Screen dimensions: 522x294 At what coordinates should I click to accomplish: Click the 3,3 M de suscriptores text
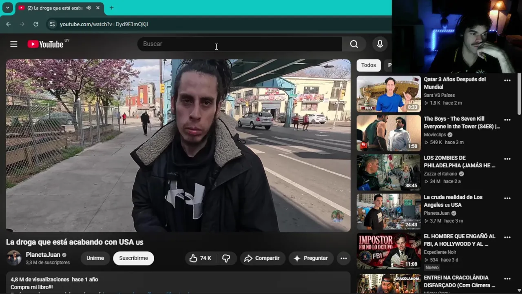pyautogui.click(x=48, y=263)
